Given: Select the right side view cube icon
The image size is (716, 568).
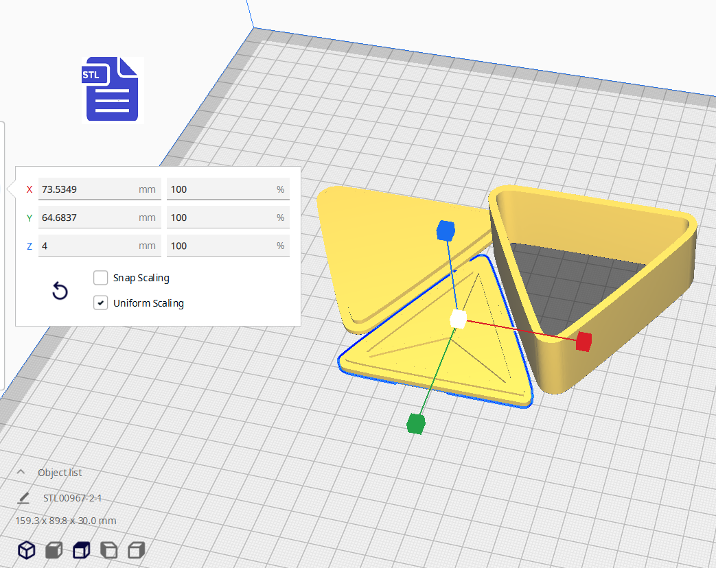Looking at the screenshot, I should tap(137, 549).
